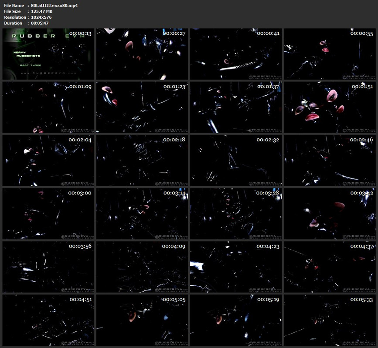Click the file name 80Lattttttexxx80.mp4
This screenshot has width=378, height=348.
click(54, 5)
